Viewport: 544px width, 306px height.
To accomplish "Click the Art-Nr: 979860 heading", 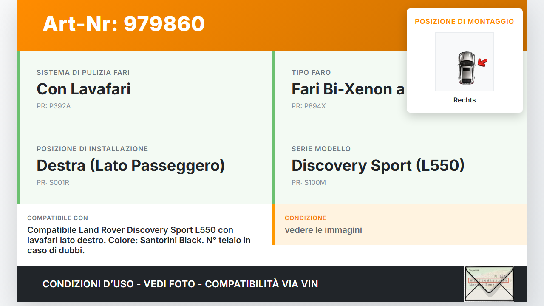I will tap(124, 24).
